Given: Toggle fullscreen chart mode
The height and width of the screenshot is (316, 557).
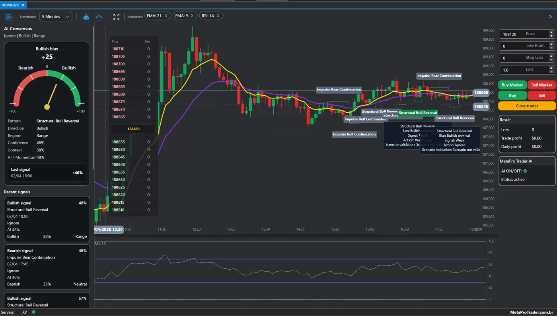Looking at the screenshot, I should (116, 17).
